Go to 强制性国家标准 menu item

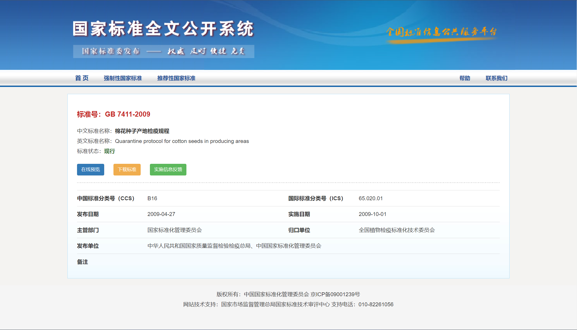point(123,78)
